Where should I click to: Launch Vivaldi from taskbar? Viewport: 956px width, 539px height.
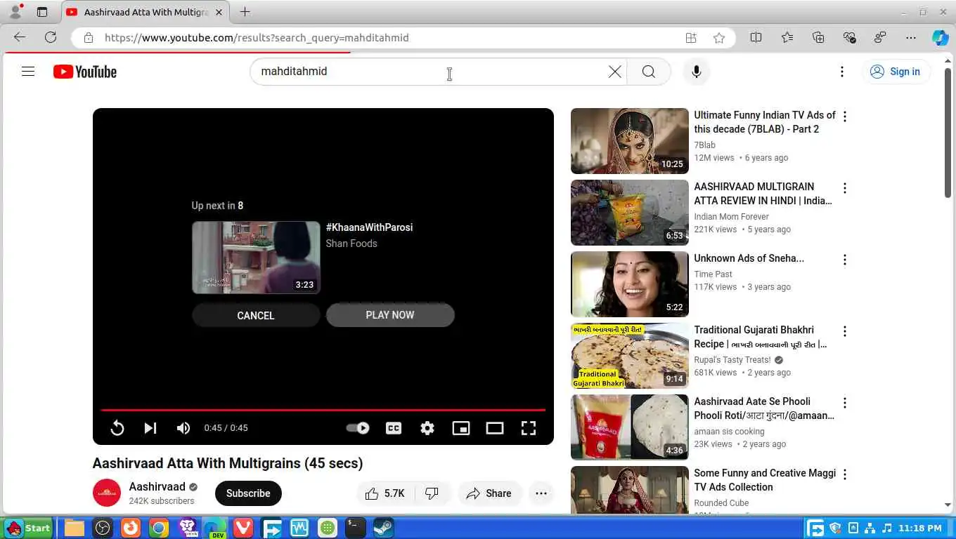click(x=243, y=528)
